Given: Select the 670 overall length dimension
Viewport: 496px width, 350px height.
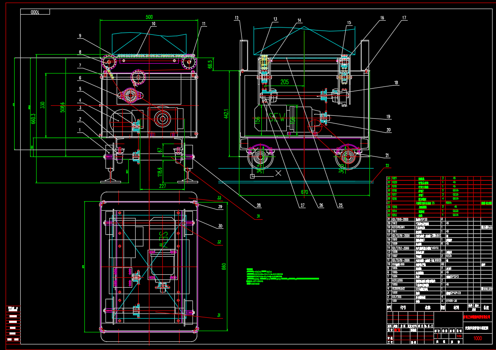Looking at the screenshot, I should coord(304,192).
